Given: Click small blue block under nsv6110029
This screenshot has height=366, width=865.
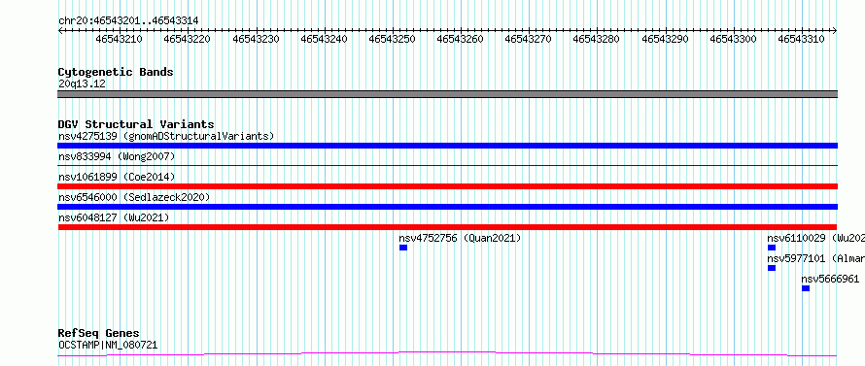Looking at the screenshot, I should coord(772,248).
